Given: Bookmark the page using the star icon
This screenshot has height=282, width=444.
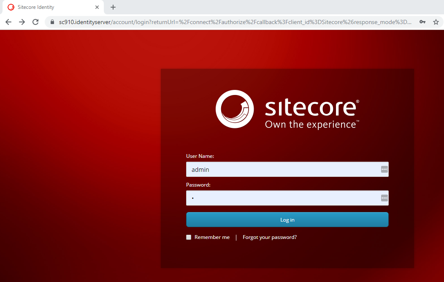Looking at the screenshot, I should coord(436,22).
